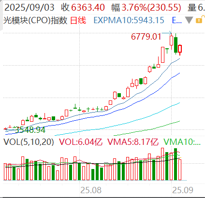This screenshot has width=205, height=198.
Task: Select the VOL:6.04亿 volume value
Action: pos(81,142)
